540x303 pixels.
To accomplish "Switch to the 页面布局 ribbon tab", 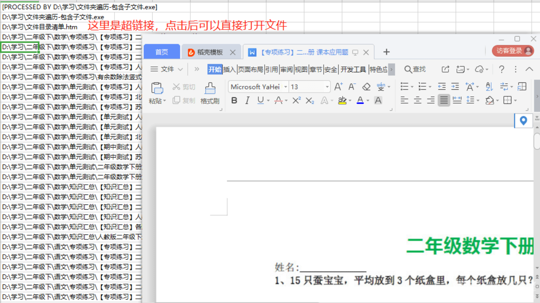I will (x=250, y=69).
